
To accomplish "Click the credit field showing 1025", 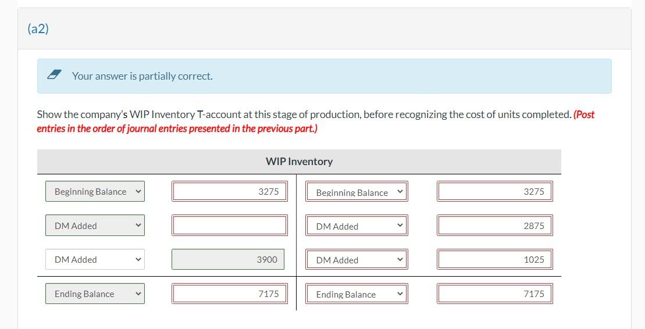I will [x=495, y=259].
